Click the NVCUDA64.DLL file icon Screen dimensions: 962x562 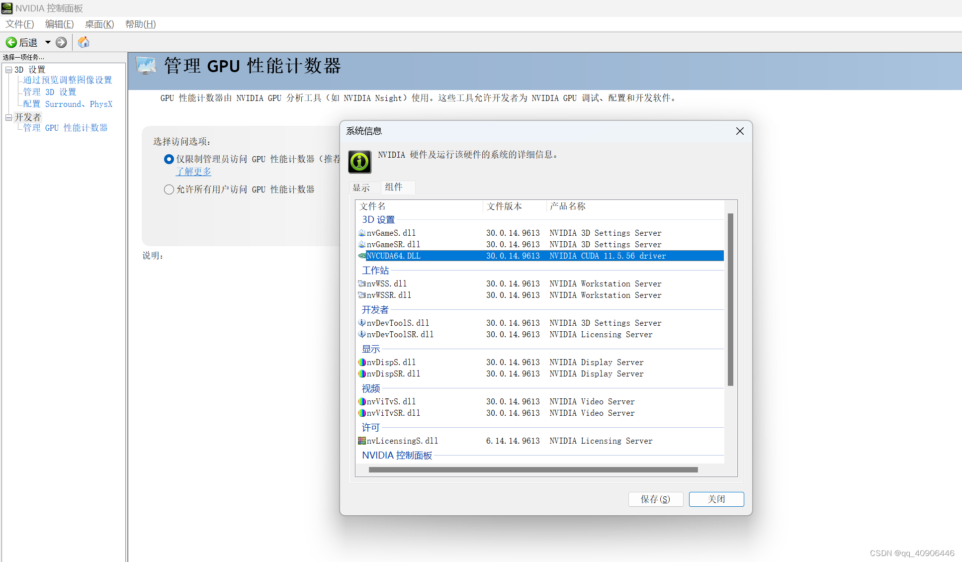point(362,256)
